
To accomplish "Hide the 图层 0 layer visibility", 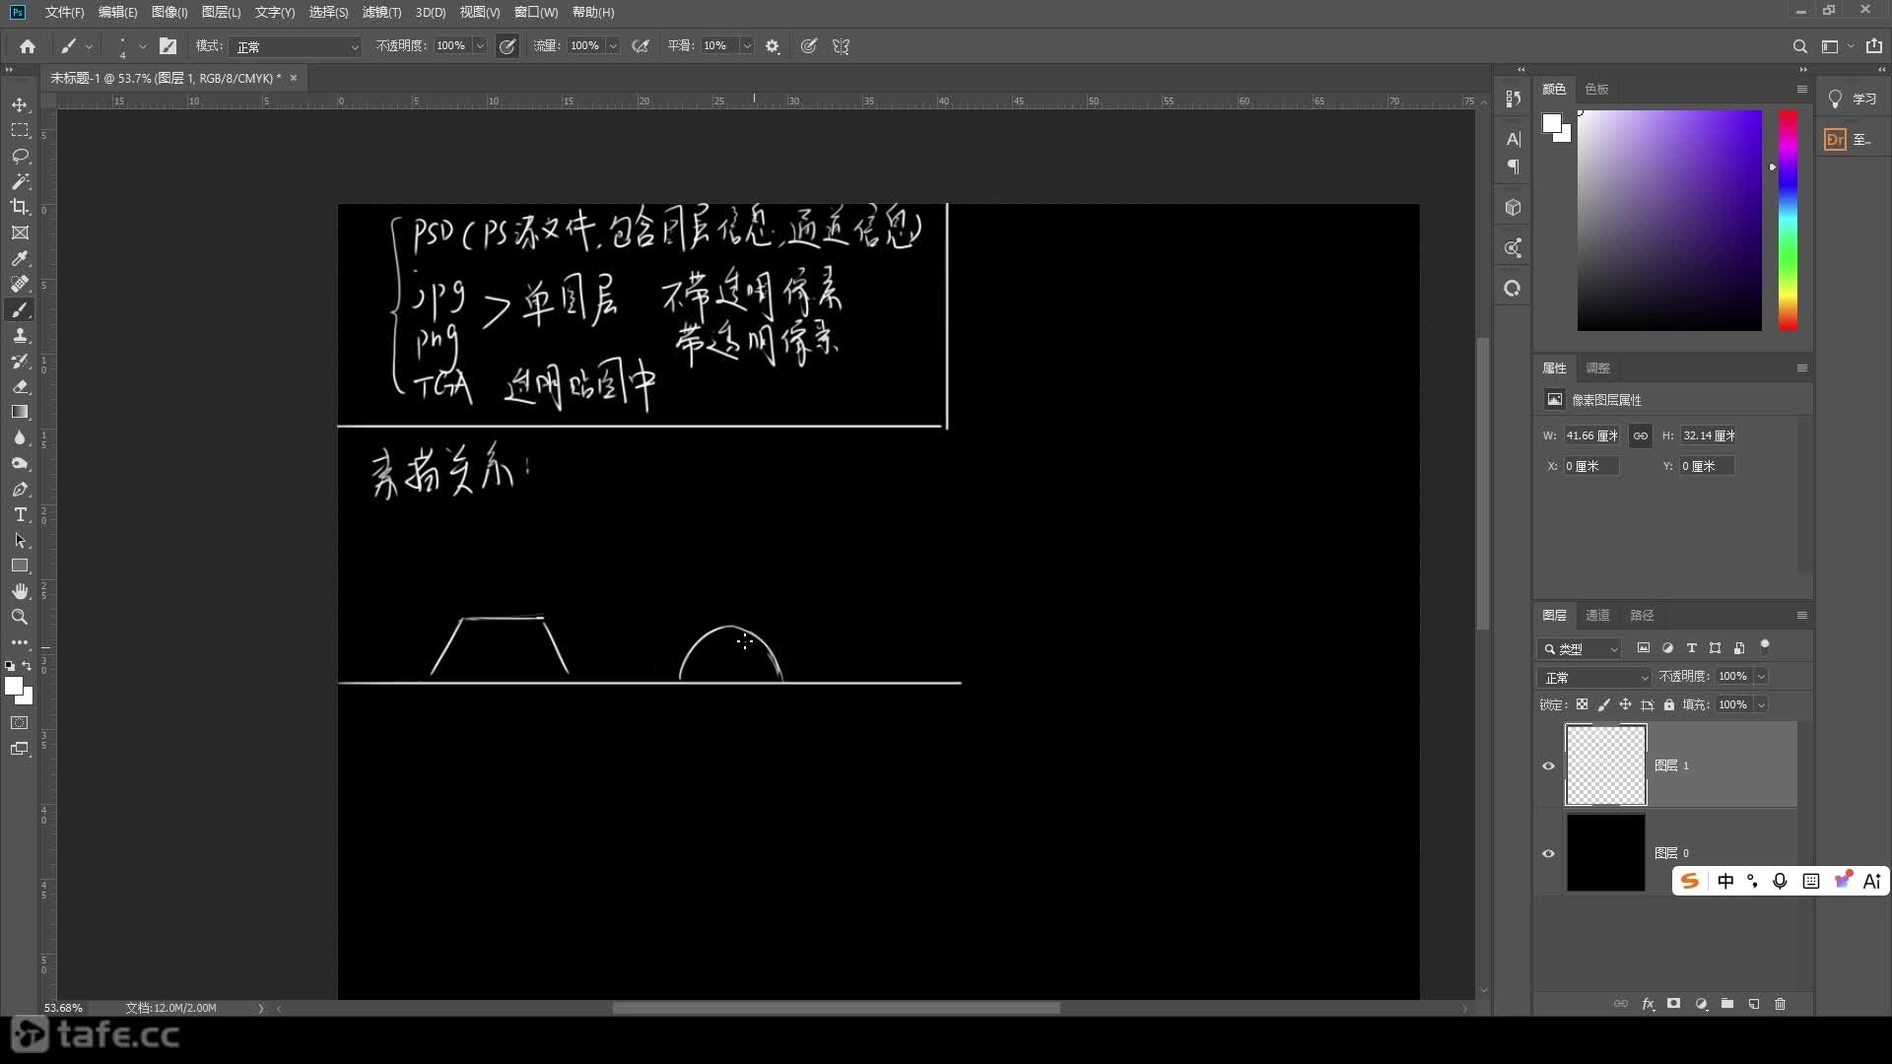I will click(x=1548, y=853).
